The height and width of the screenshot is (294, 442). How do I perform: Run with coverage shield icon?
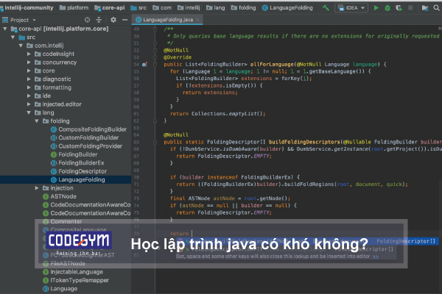399,8
